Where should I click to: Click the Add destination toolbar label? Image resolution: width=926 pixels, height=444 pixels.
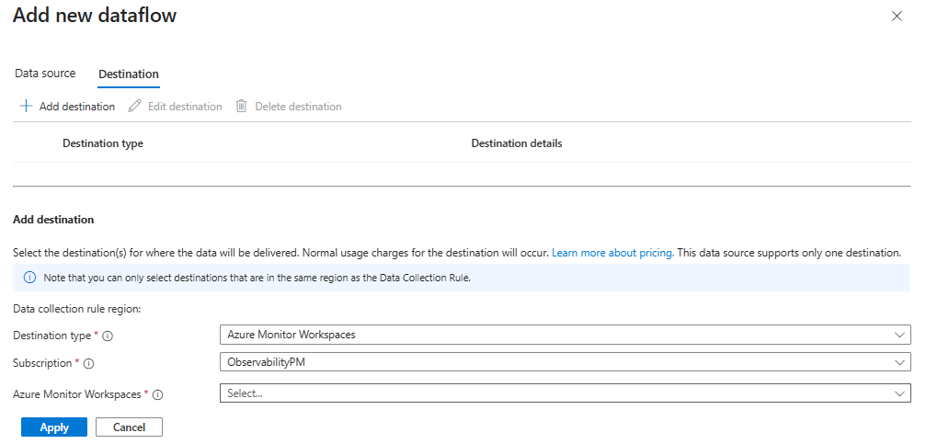click(77, 107)
